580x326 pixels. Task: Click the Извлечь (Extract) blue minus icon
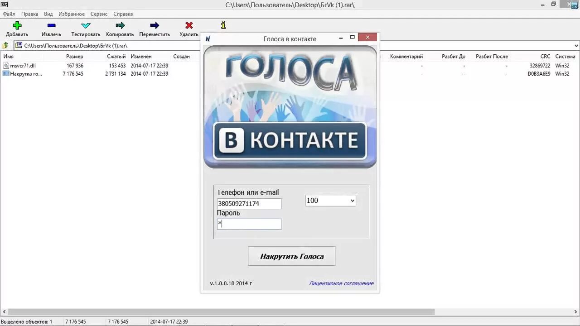tap(51, 25)
